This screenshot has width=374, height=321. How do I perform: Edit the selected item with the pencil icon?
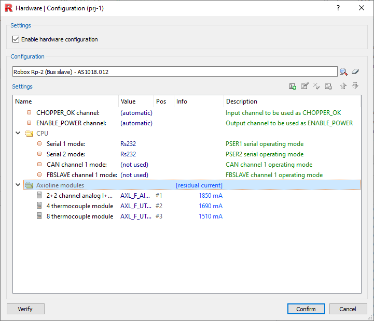[x=304, y=86]
